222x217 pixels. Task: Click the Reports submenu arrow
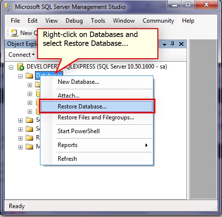click(146, 145)
